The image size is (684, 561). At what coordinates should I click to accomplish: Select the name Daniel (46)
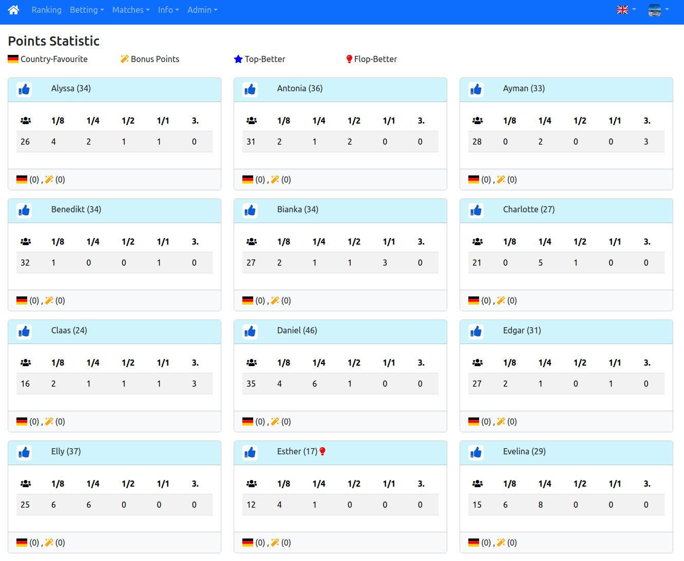(297, 330)
